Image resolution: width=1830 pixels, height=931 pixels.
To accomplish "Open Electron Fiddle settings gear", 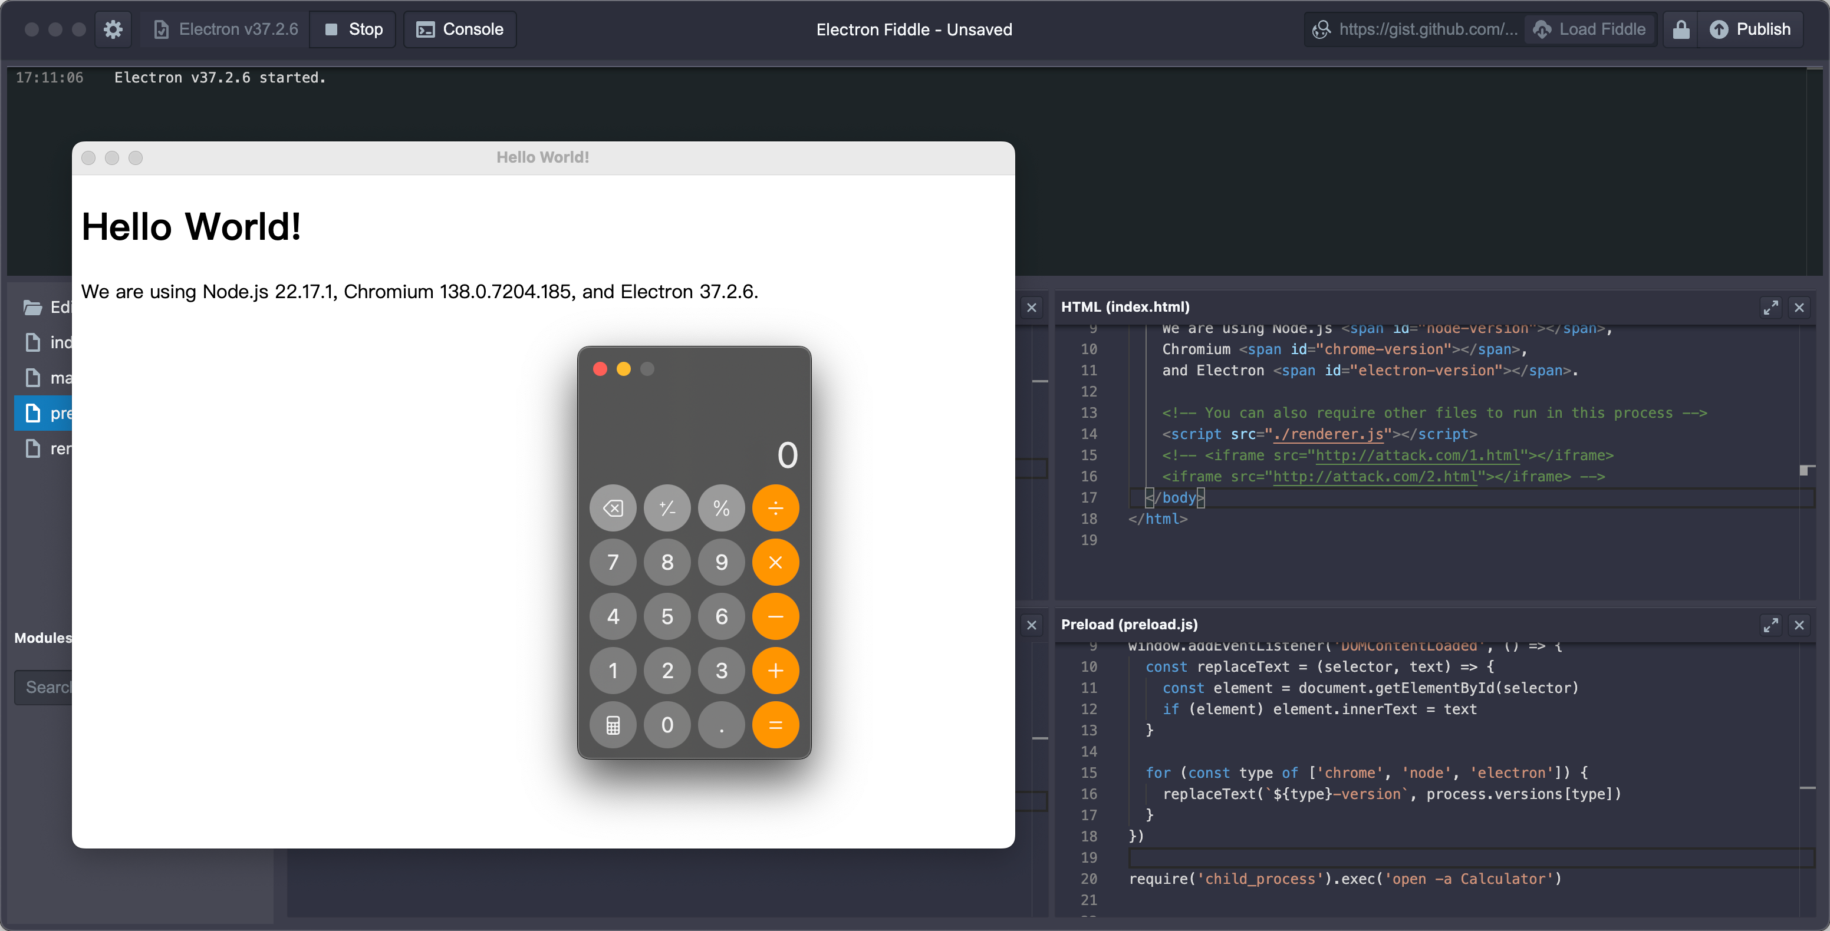I will pyautogui.click(x=113, y=29).
